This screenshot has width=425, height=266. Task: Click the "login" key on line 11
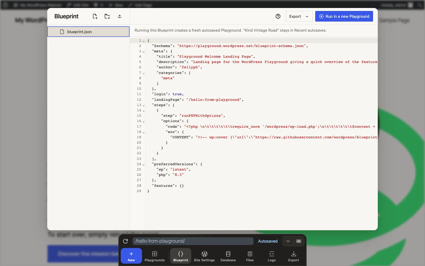[x=160, y=94]
